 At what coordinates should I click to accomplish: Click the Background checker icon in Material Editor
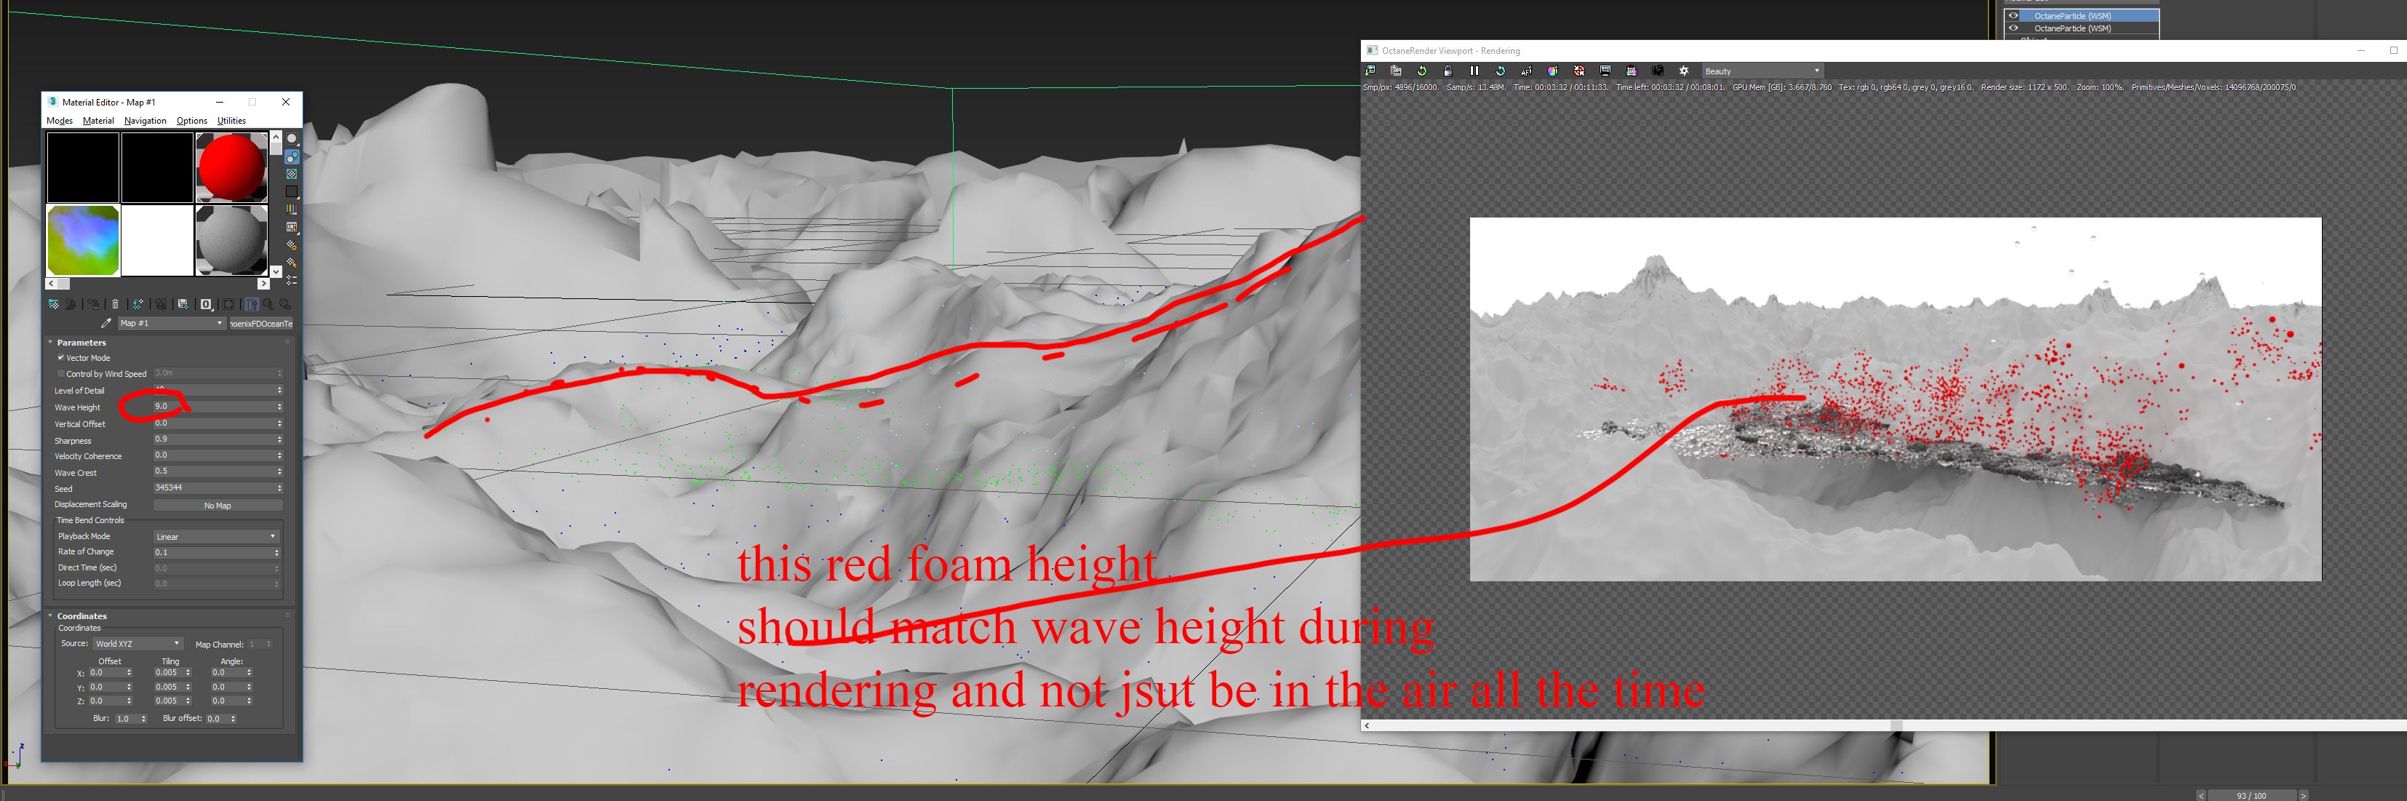(x=292, y=174)
